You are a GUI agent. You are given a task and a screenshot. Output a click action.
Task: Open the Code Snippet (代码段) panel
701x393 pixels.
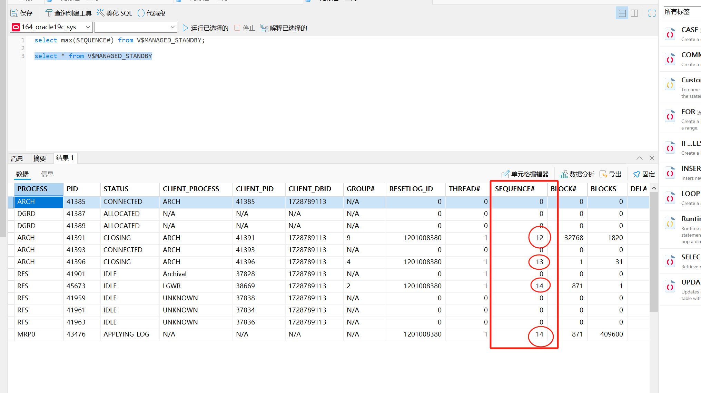click(x=151, y=13)
